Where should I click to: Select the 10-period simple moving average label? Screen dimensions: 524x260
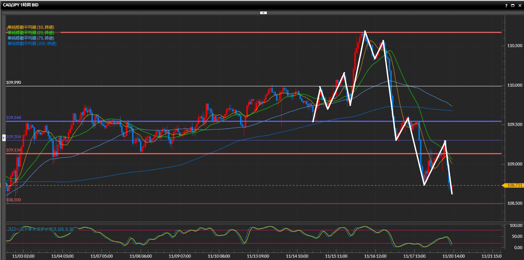coord(31,27)
